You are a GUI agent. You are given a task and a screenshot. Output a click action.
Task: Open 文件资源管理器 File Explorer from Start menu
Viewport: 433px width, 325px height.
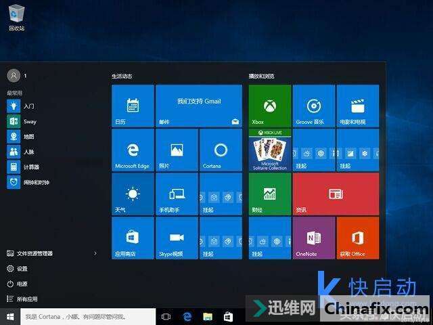30,253
